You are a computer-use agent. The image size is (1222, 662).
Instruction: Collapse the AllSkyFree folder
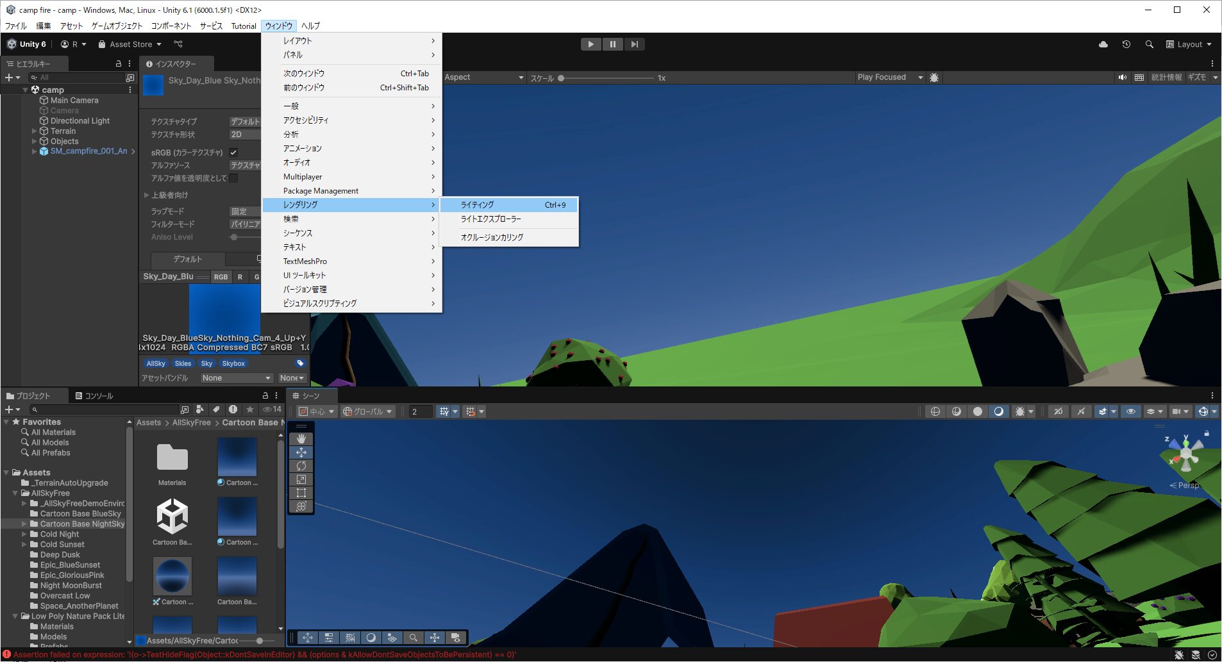15,493
